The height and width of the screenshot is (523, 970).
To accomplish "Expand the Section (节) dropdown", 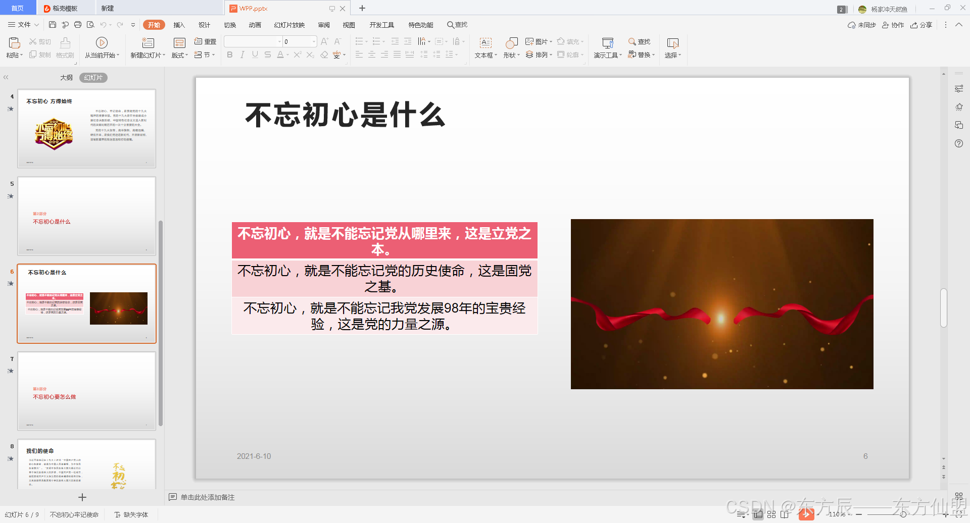I will click(x=214, y=55).
